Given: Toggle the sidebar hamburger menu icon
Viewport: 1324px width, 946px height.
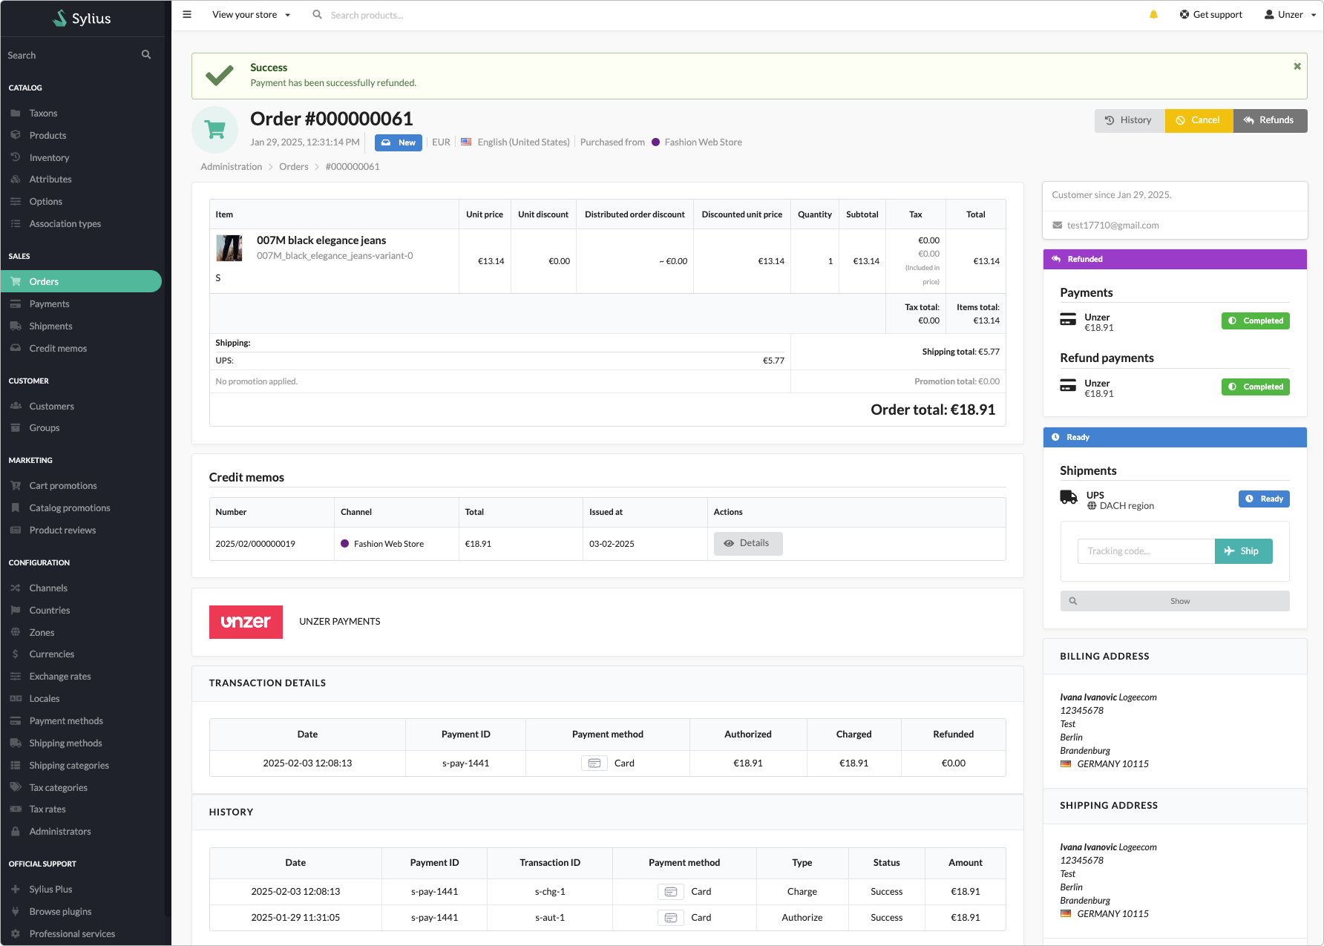Looking at the screenshot, I should click(x=187, y=14).
